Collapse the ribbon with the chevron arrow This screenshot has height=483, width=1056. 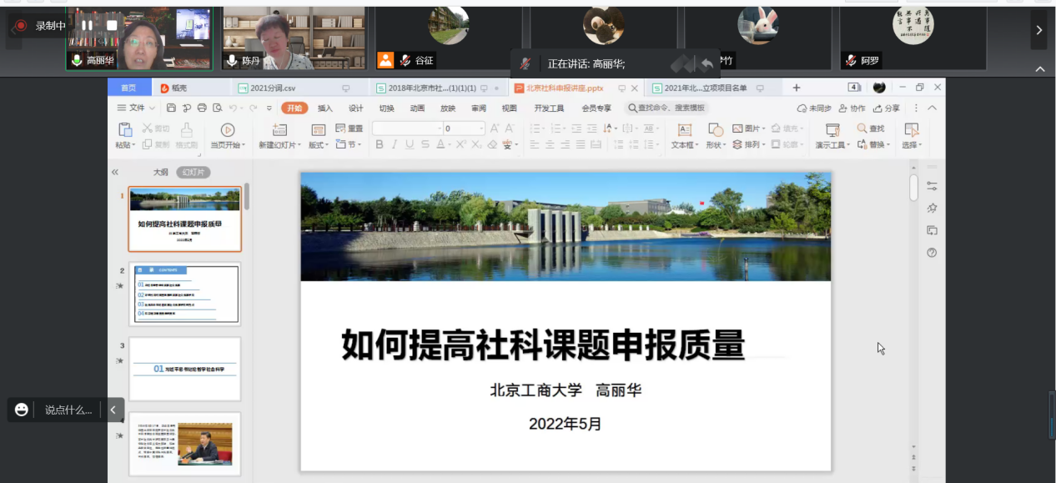tap(933, 108)
